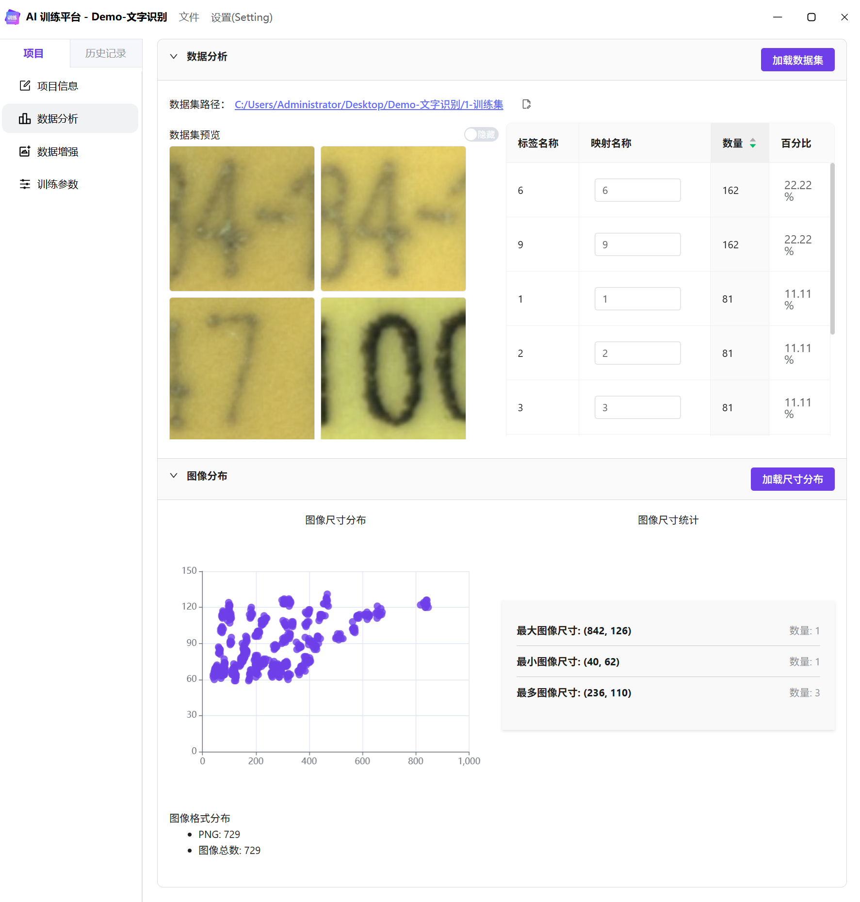The image size is (860, 902).
Task: Click the data augmentation image icon
Action: (25, 151)
